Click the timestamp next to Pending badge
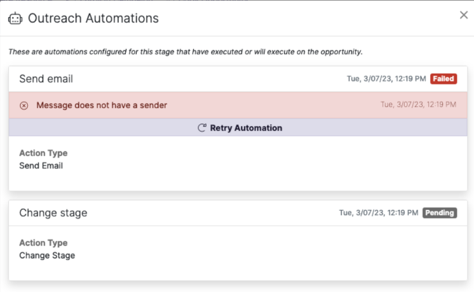Image resolution: width=474 pixels, height=292 pixels. pos(379,212)
